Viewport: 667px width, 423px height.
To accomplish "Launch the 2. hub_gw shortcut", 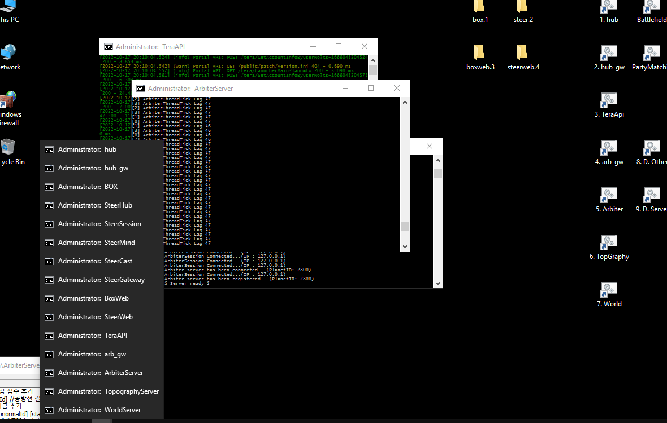I will 609,58.
